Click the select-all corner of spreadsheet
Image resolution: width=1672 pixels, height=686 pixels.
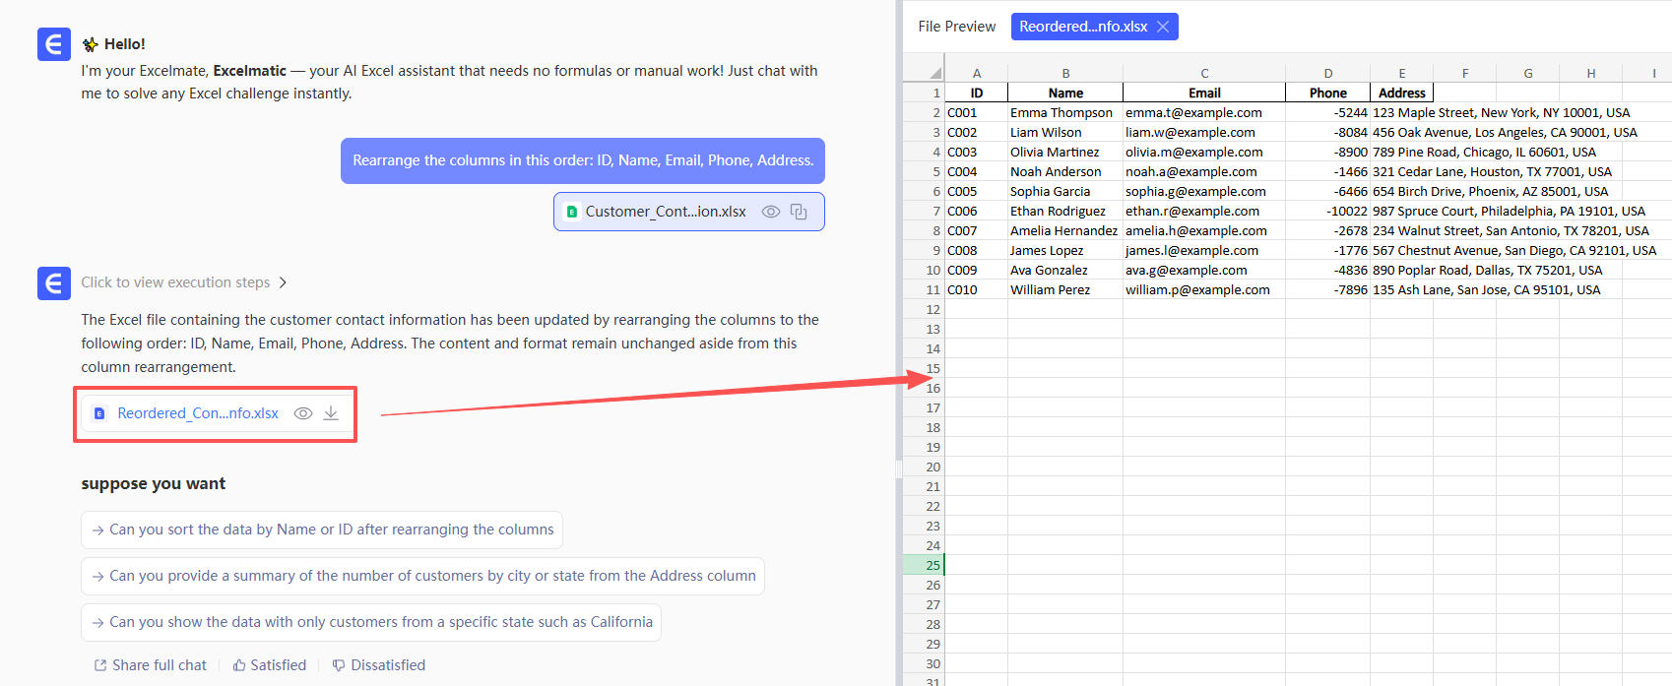(933, 73)
